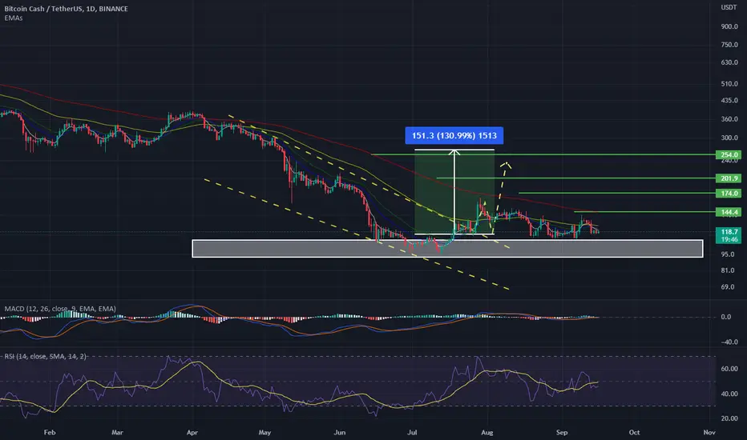Click the blue 151.3 (130.99%) measurement label
747x440 pixels.
[x=454, y=135]
